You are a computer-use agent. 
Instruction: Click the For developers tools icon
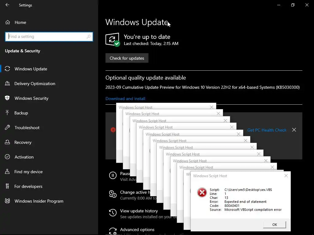pos(7,186)
